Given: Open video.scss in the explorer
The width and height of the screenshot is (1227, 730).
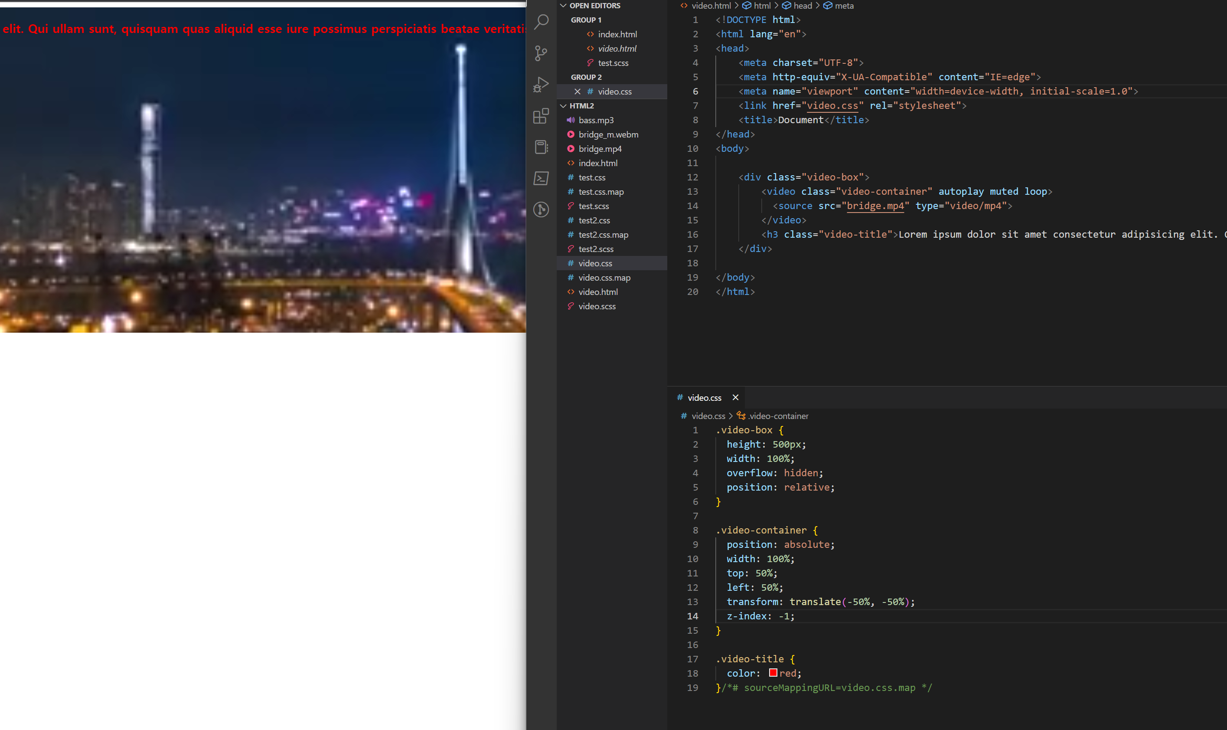Looking at the screenshot, I should (612, 306).
